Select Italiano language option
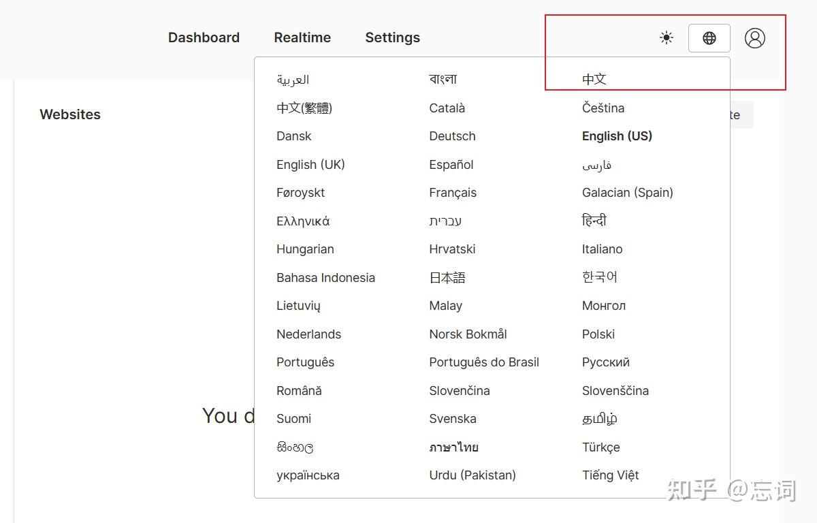The width and height of the screenshot is (817, 523). pos(602,249)
